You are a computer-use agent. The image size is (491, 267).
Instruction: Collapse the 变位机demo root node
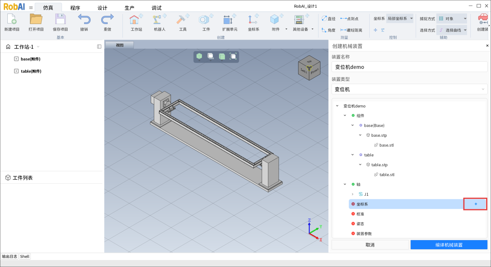point(338,106)
